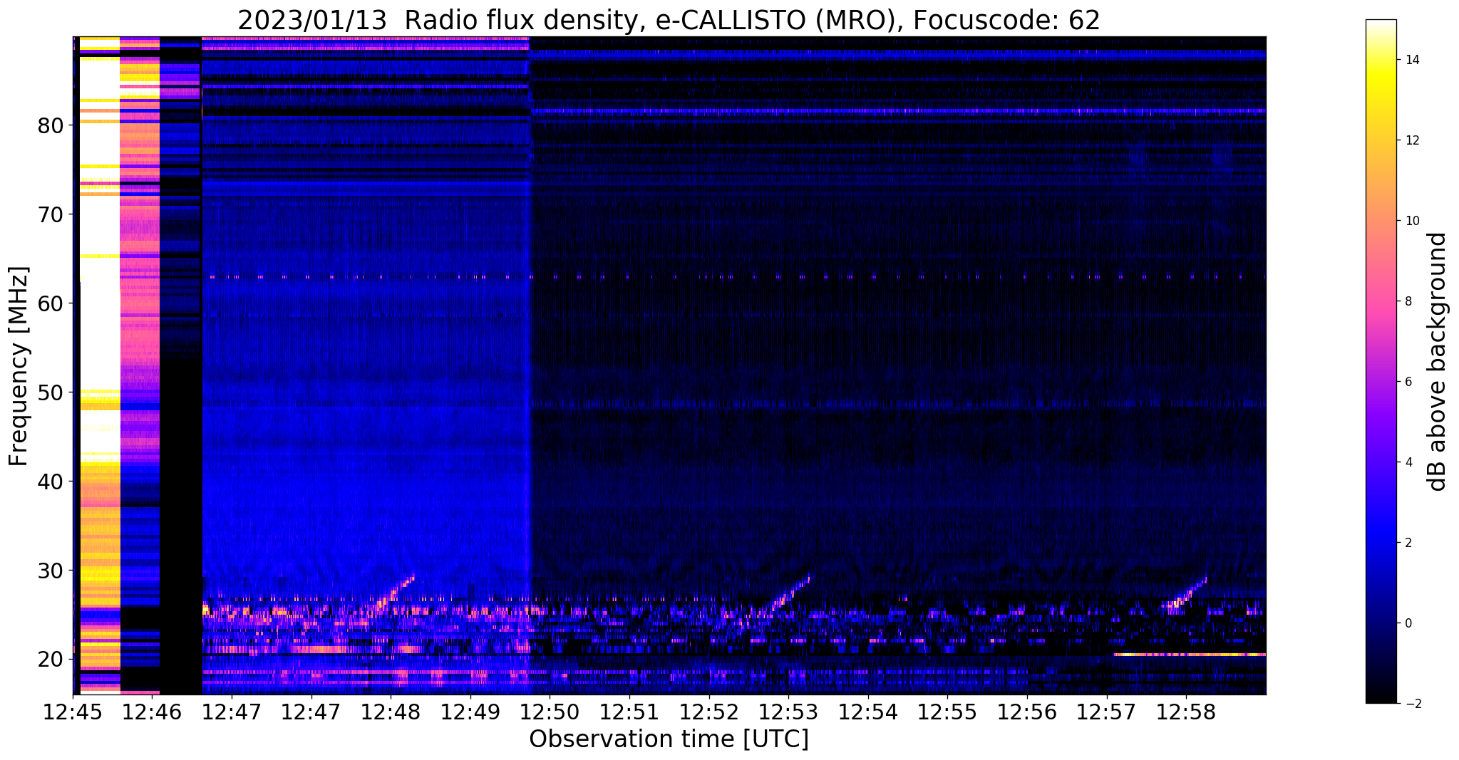This screenshot has height=760, width=1459.
Task: Click the 12:52 time tick label
Action: (709, 712)
